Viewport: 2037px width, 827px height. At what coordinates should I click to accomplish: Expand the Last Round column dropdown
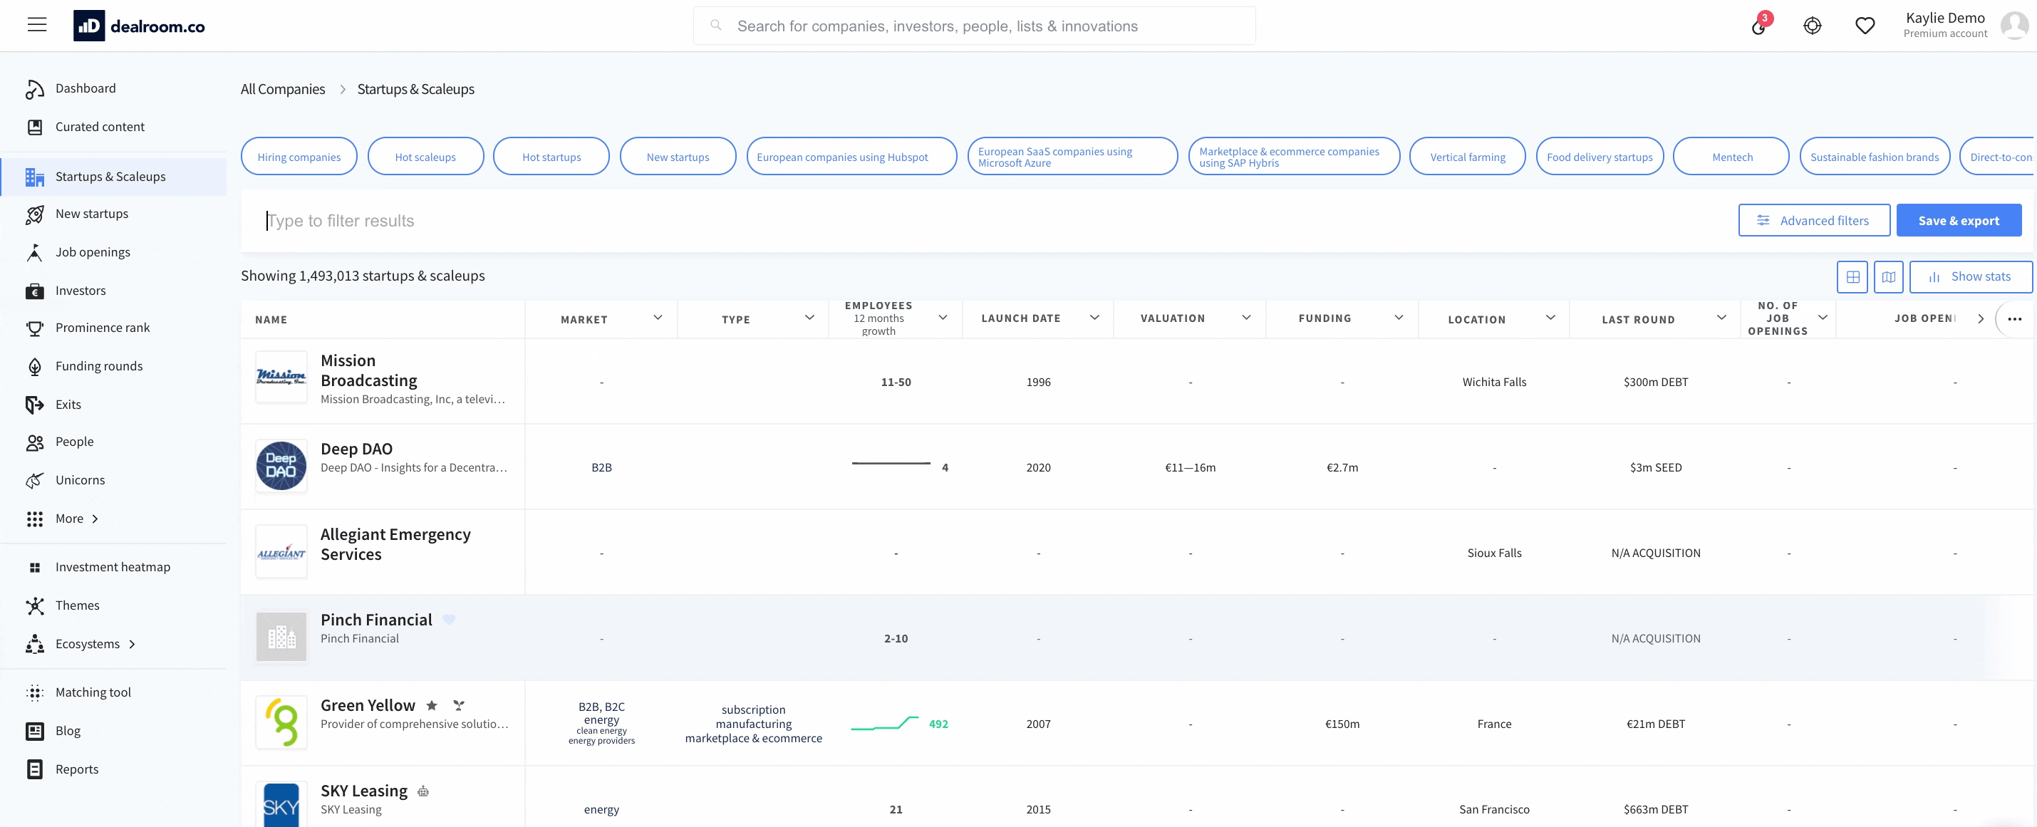click(x=1721, y=317)
